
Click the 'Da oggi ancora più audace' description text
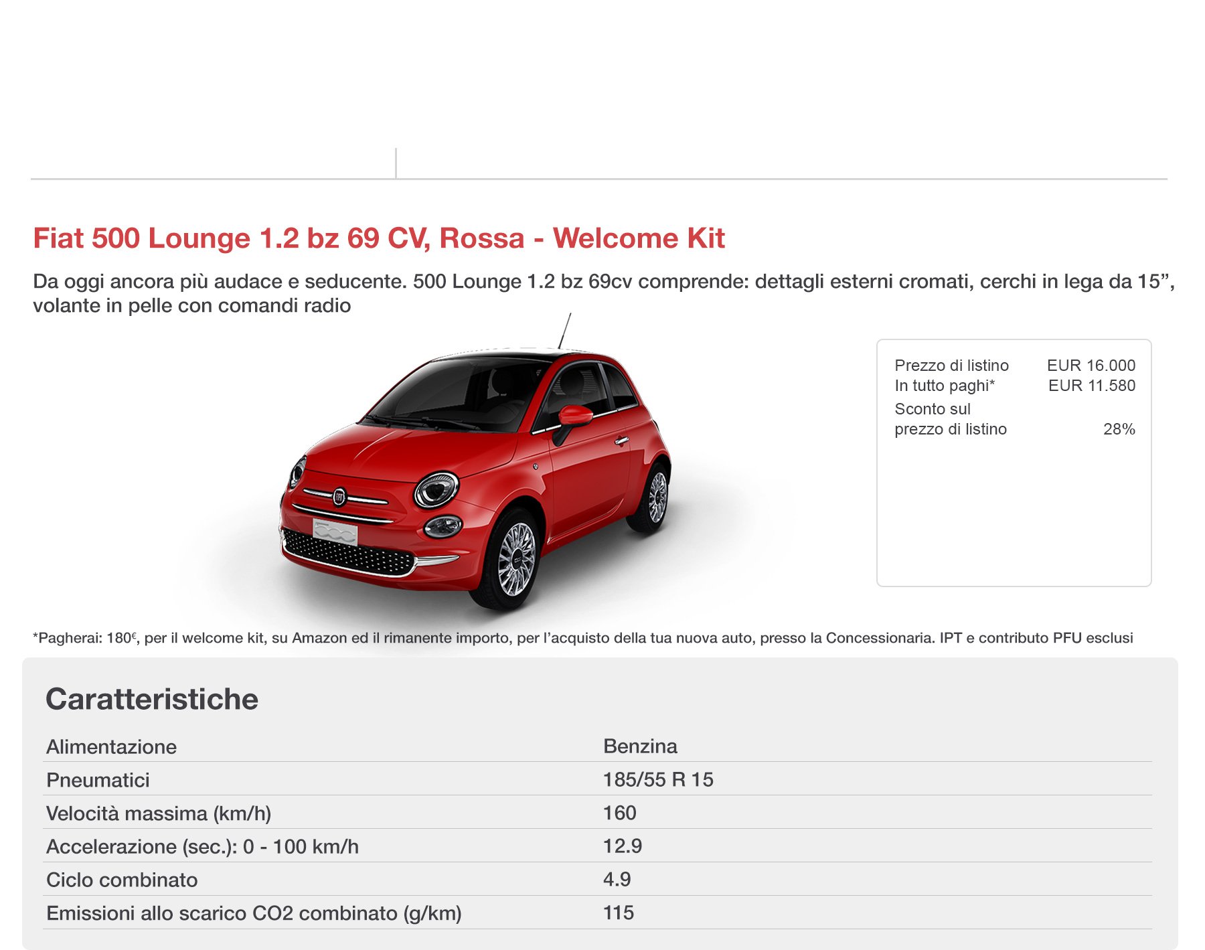coord(604,293)
